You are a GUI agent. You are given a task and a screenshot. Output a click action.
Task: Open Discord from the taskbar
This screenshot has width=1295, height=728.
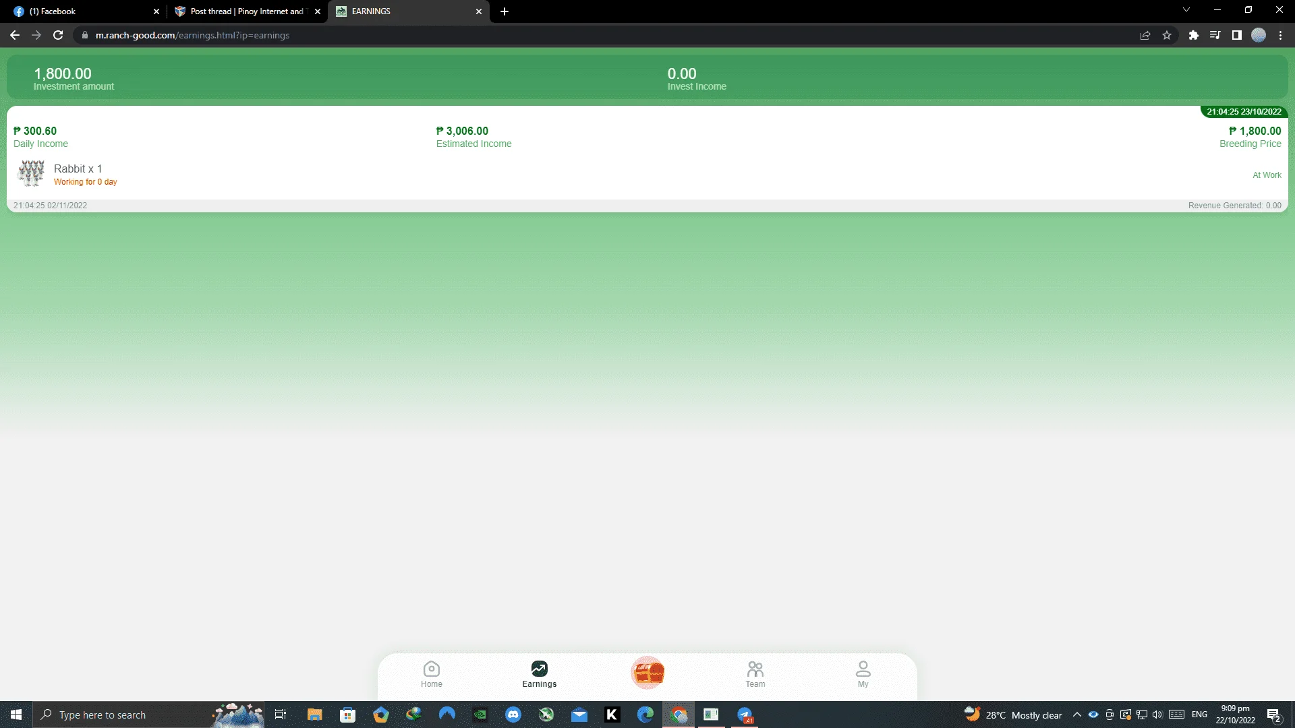coord(513,715)
